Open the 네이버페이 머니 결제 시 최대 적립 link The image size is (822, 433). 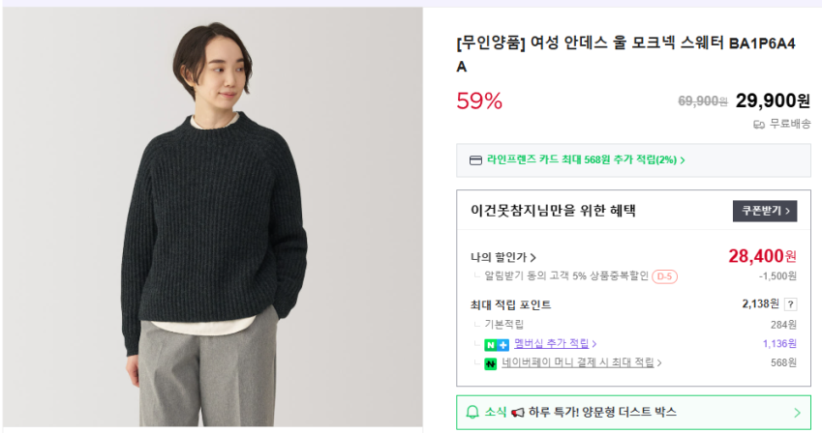click(x=577, y=363)
